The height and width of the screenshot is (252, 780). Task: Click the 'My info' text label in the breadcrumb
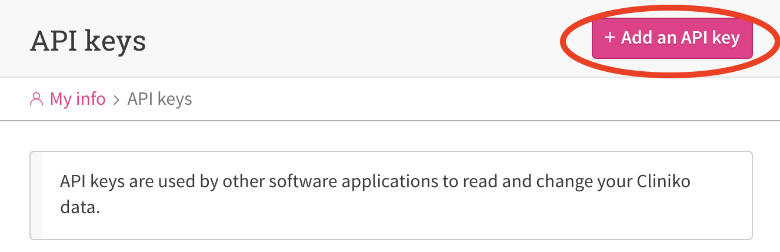78,99
